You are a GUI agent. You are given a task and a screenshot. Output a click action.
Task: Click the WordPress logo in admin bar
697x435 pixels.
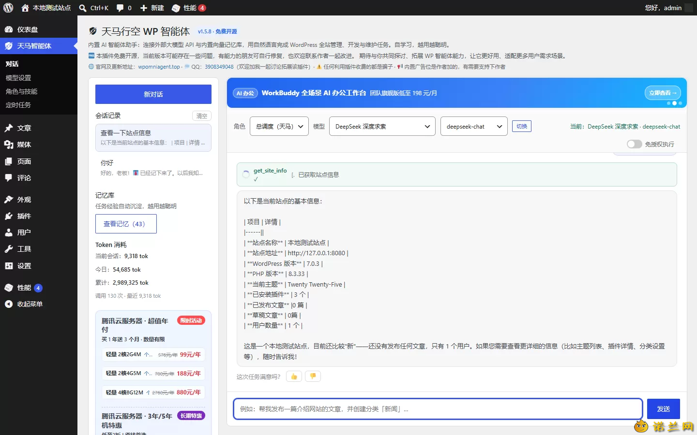click(8, 8)
